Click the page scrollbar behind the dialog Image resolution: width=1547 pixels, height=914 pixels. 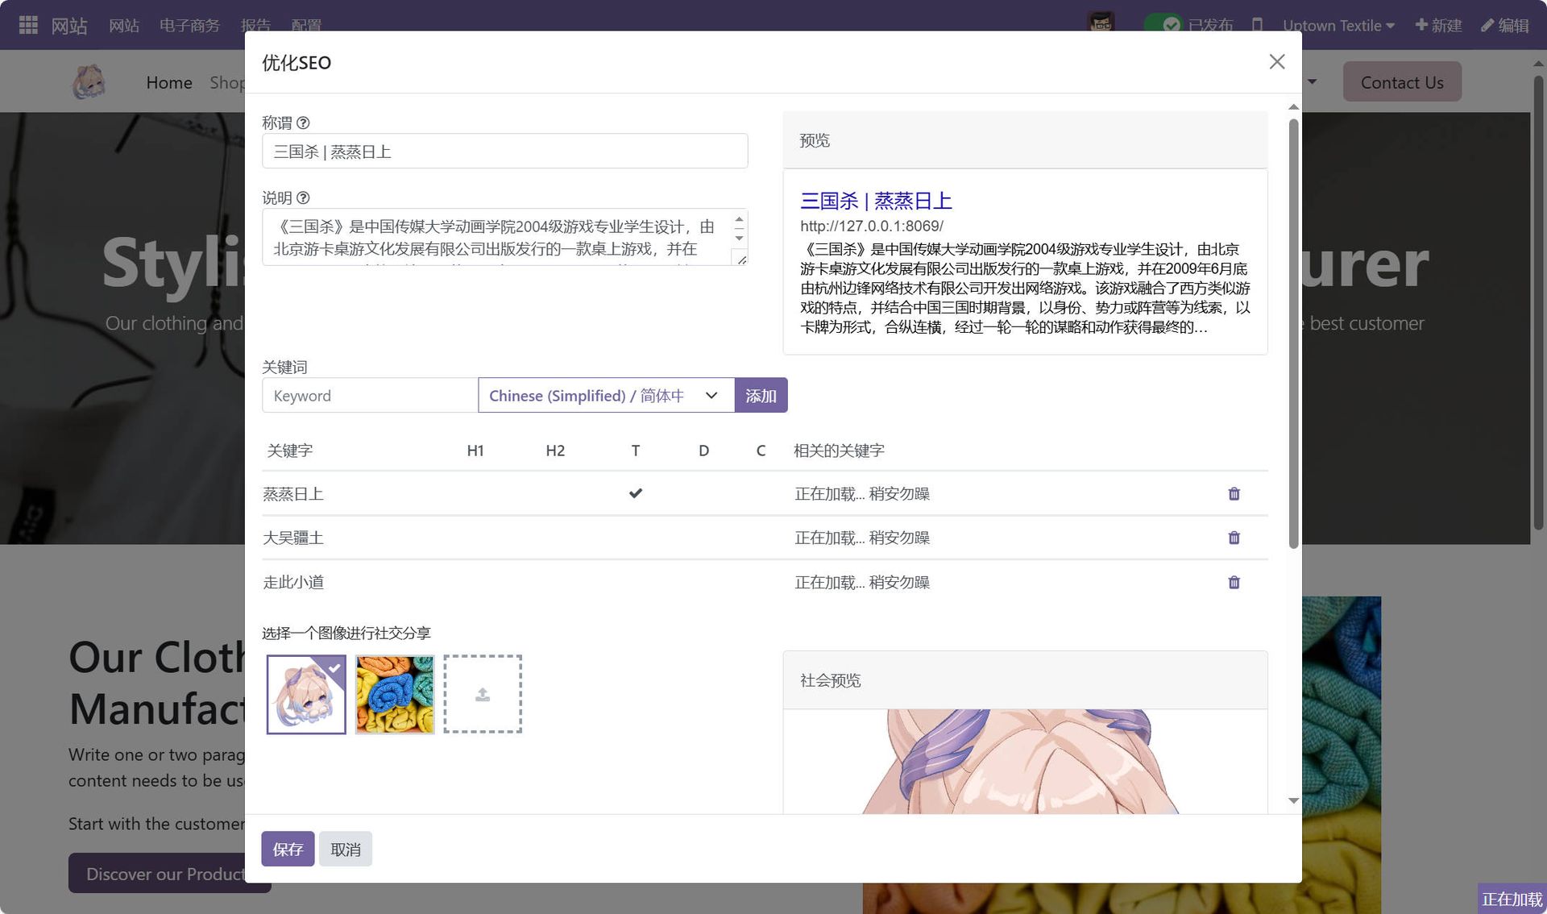(x=1538, y=302)
